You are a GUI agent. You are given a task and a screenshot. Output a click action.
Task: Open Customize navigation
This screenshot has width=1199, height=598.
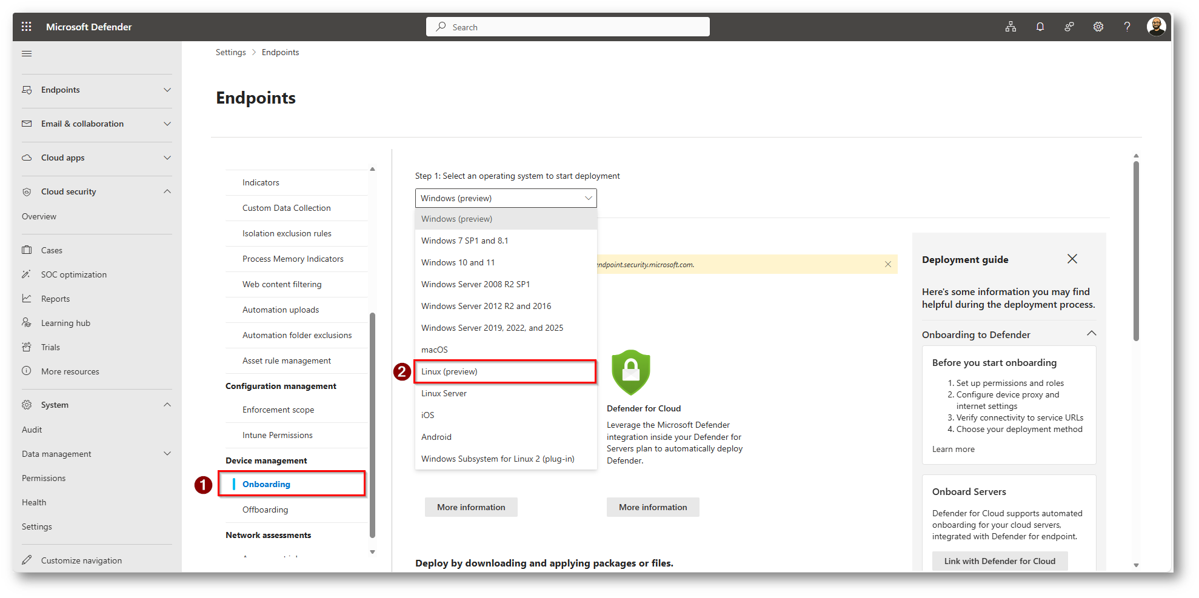click(x=81, y=560)
